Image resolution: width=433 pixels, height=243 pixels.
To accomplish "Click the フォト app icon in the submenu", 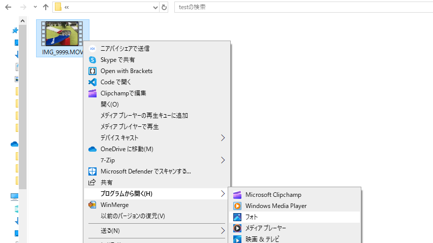I will click(237, 217).
